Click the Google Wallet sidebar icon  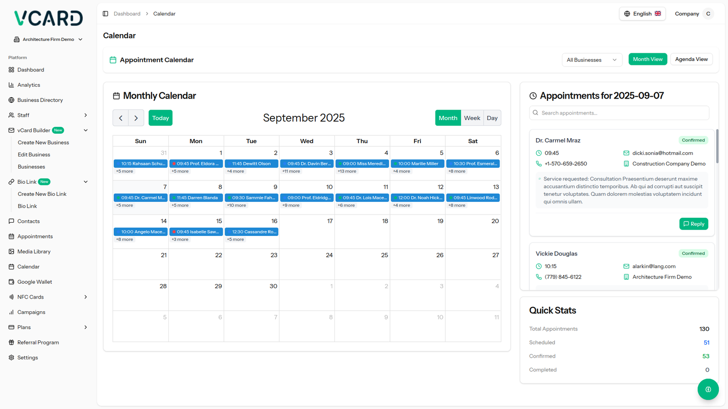(11, 282)
